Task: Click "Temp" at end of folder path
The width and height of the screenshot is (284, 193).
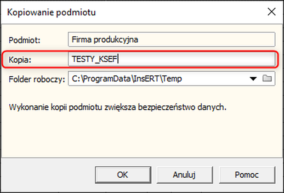Action: pyautogui.click(x=173, y=79)
